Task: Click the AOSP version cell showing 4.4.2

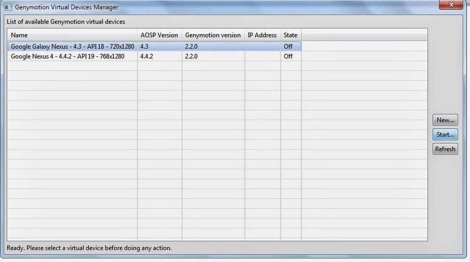Action: click(x=159, y=56)
